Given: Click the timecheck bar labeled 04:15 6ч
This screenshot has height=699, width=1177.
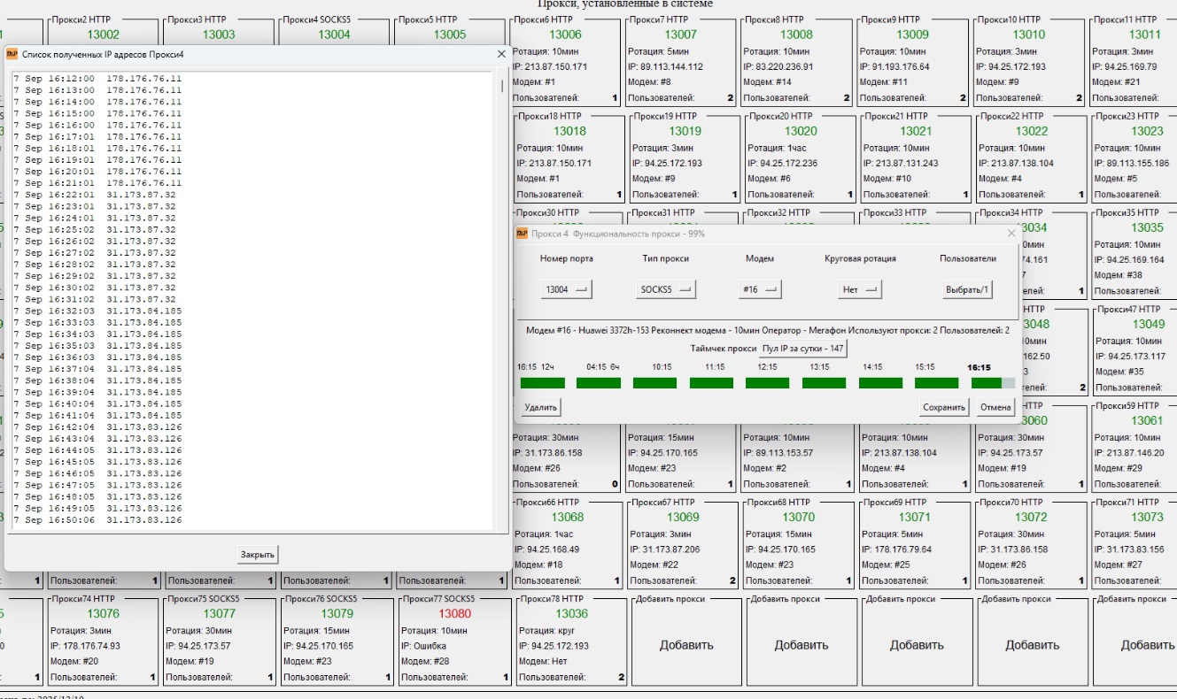Looking at the screenshot, I should [x=599, y=383].
